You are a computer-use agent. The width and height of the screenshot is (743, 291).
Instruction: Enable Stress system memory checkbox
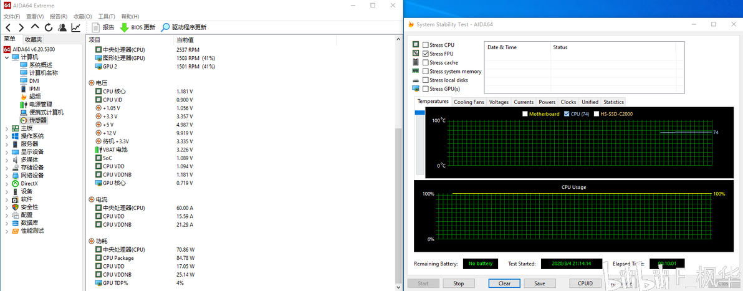click(x=426, y=72)
